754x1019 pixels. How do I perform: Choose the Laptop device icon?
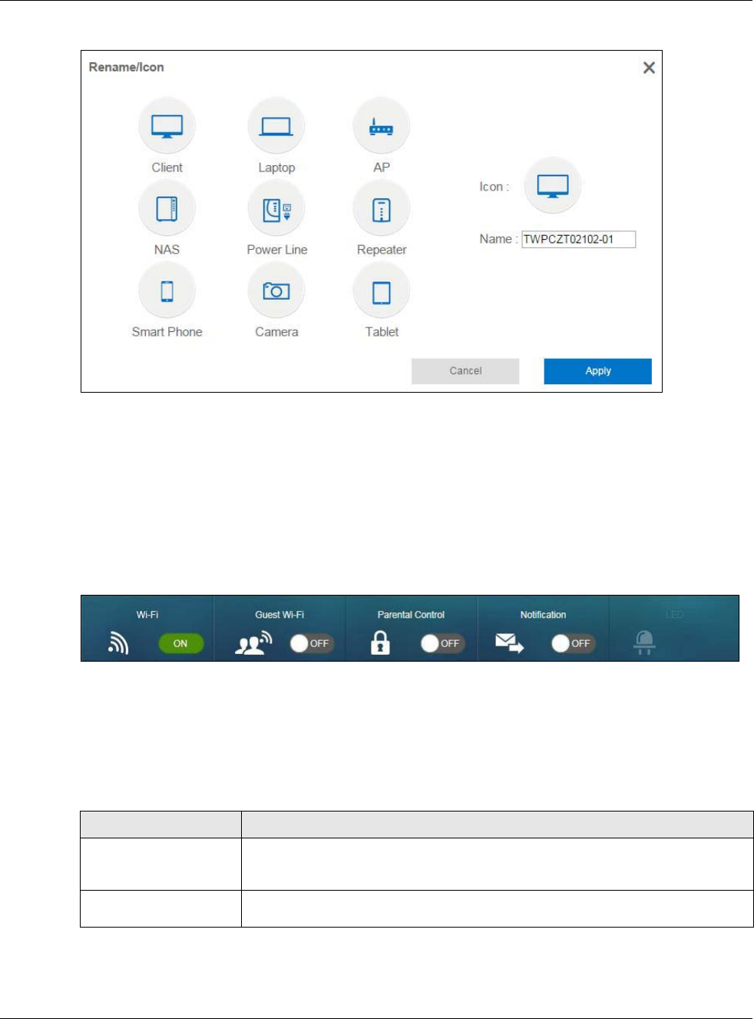point(276,126)
